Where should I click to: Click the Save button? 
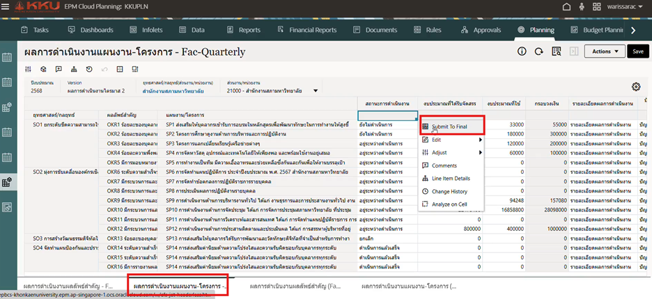638,51
